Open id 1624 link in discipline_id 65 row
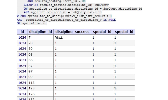This screenshot has height=100, width=168. [22, 55]
